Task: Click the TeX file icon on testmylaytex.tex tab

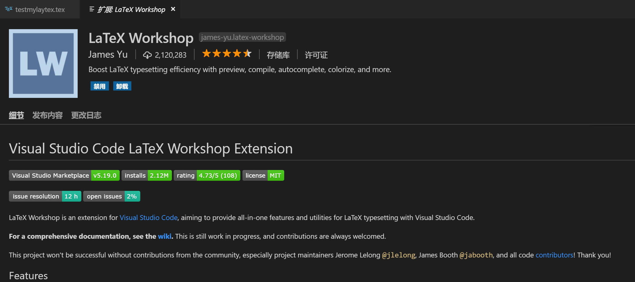Action: pyautogui.click(x=9, y=9)
